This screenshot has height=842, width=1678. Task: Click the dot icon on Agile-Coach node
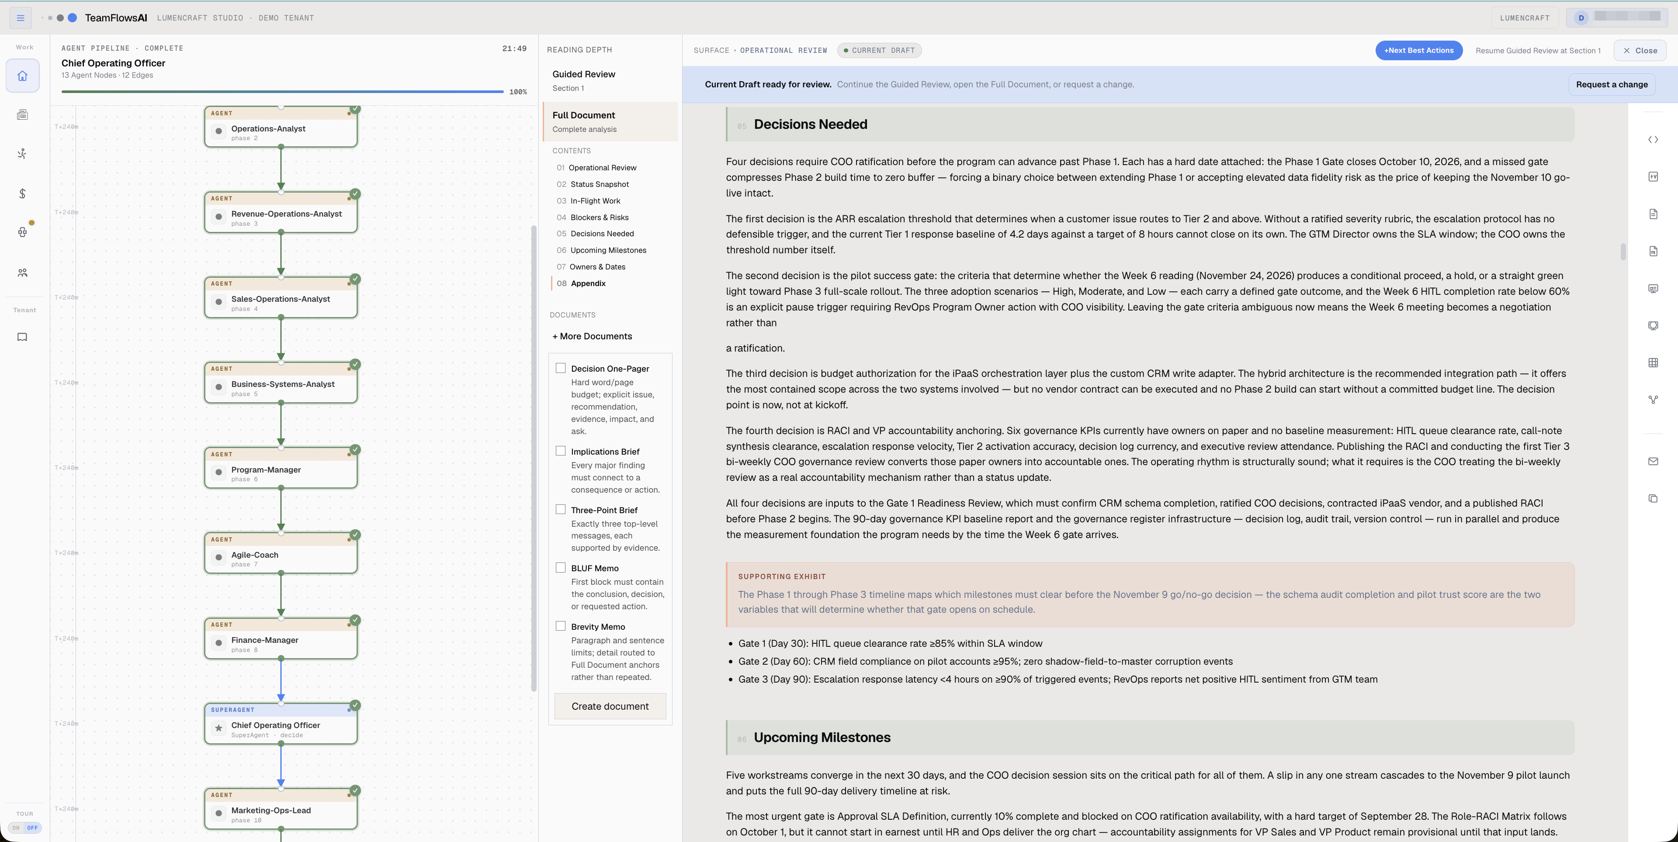tap(218, 557)
